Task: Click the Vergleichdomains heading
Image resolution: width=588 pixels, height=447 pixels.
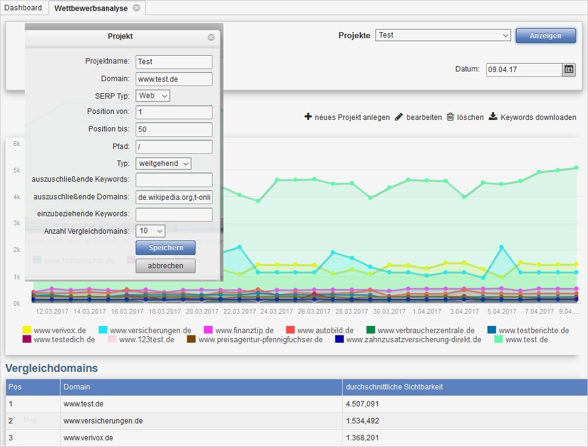Action: 51,368
